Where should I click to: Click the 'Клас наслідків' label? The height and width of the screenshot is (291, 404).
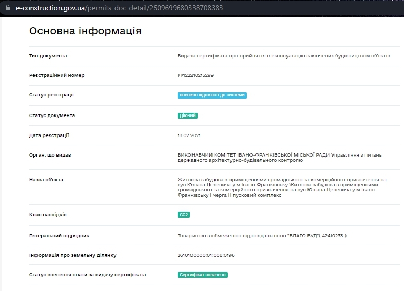coord(48,215)
